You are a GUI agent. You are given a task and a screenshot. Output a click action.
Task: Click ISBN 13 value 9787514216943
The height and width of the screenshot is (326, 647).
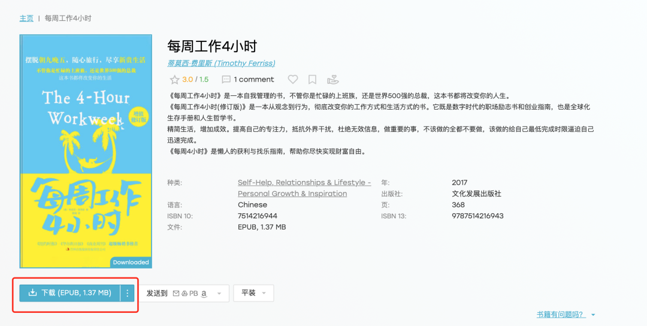478,216
